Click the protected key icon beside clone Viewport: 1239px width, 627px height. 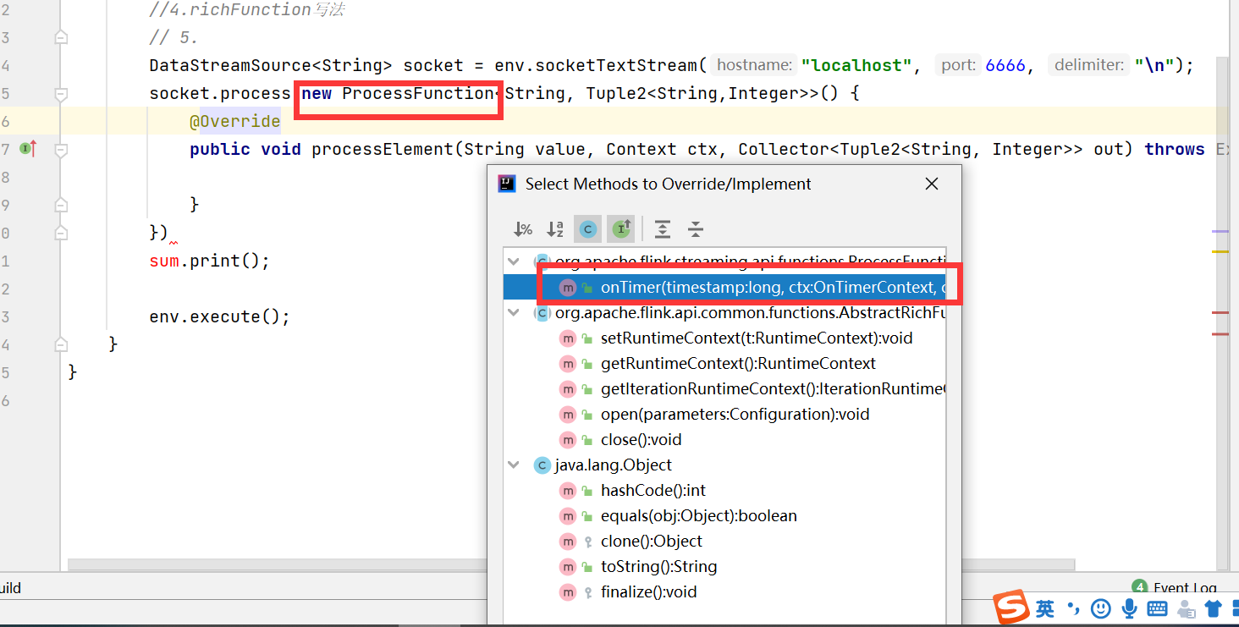pos(587,542)
